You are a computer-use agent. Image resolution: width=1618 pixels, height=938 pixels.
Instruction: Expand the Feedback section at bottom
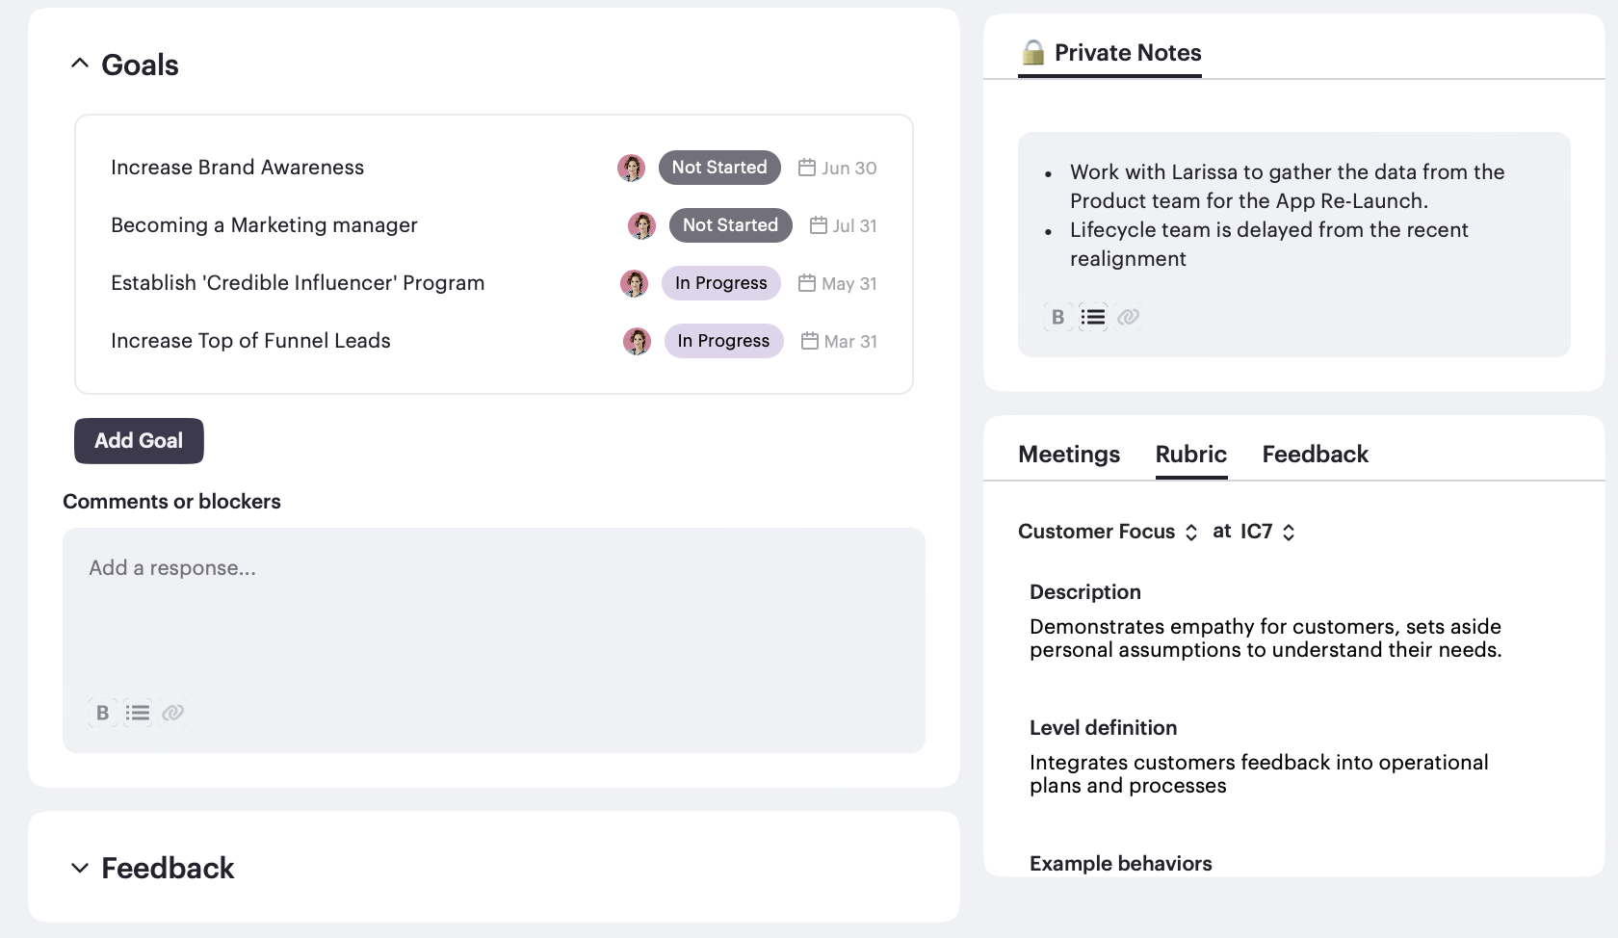tap(80, 868)
